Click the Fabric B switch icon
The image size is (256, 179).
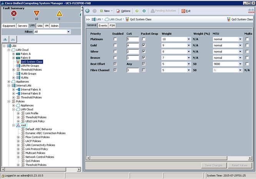18,58
